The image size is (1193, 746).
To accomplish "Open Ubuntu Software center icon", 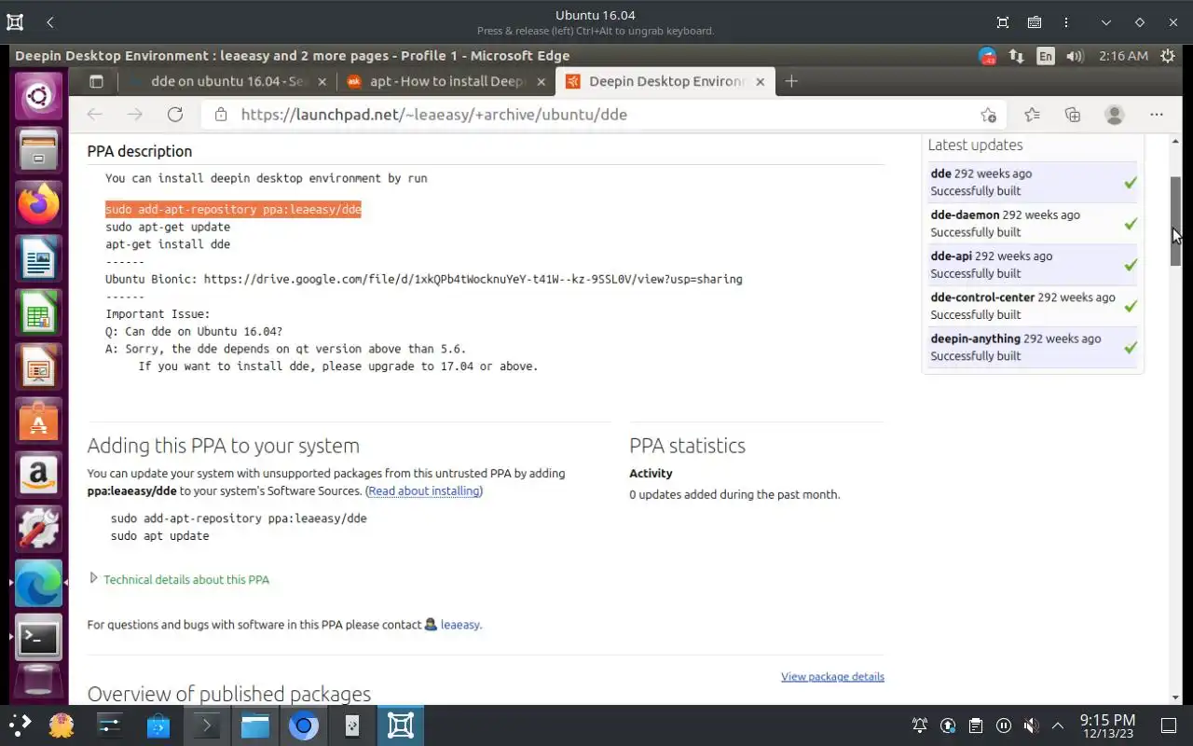I will tap(38, 421).
